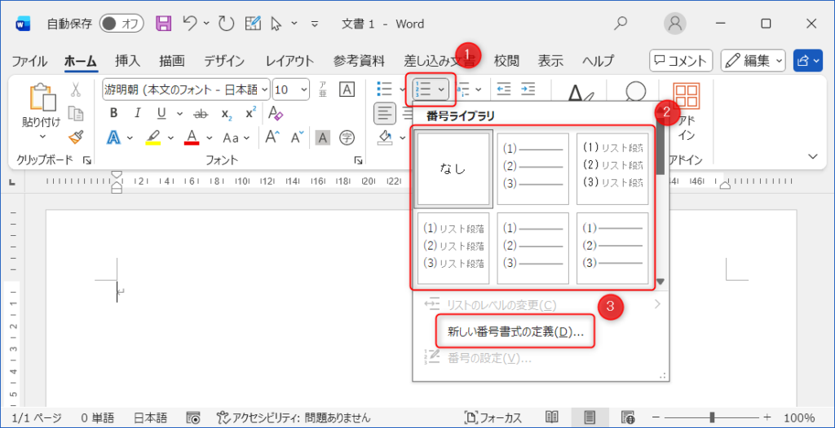The image size is (835, 428).
Task: Expand the font size dropdown
Action: point(305,90)
